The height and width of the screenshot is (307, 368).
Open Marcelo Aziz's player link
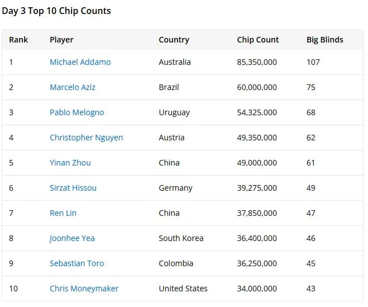(x=73, y=87)
